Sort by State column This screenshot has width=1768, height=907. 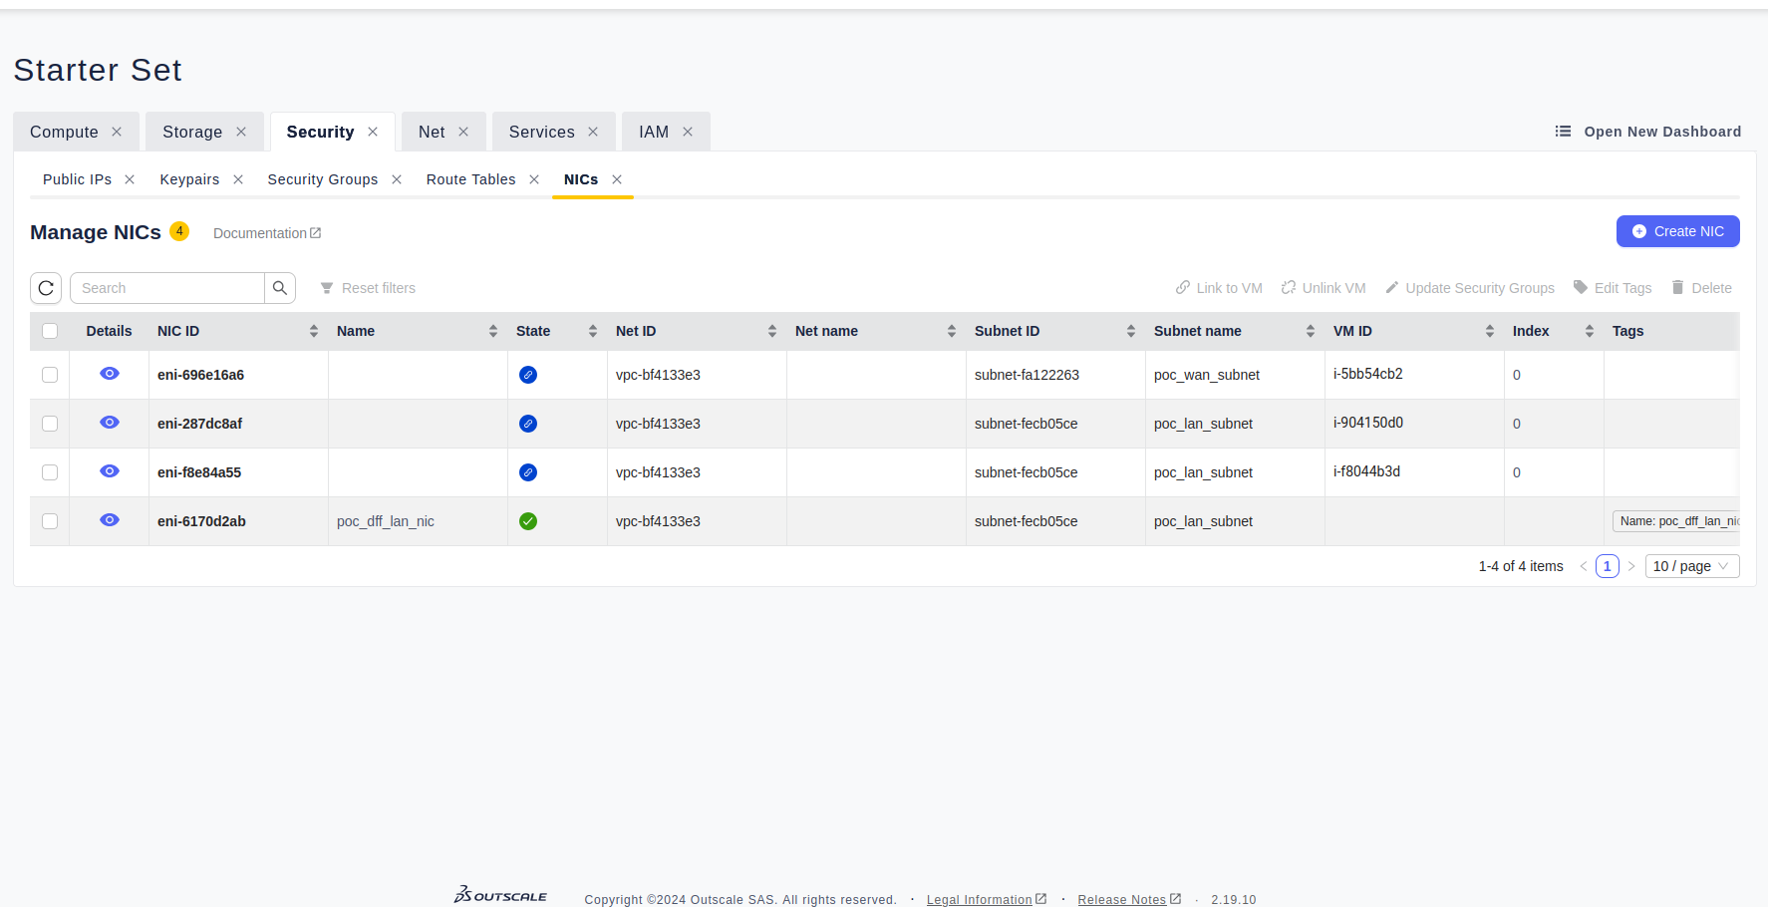pos(593,331)
